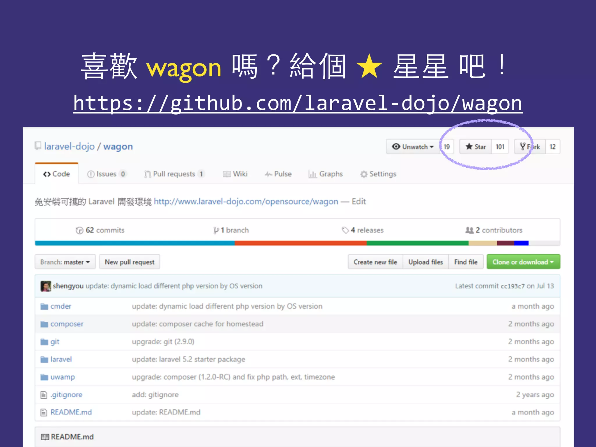
Task: Click the tag icon beside releases
Action: click(345, 230)
